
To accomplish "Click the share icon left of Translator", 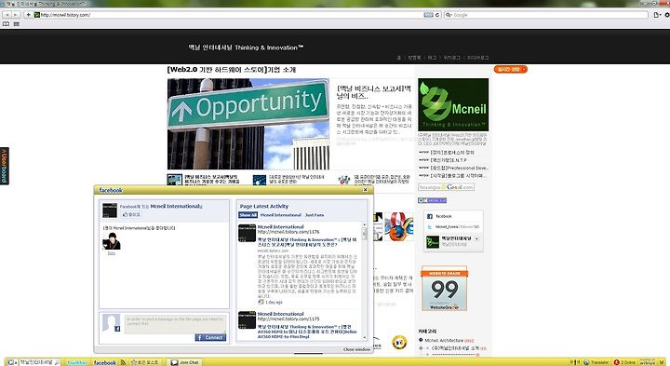I will (x=575, y=362).
